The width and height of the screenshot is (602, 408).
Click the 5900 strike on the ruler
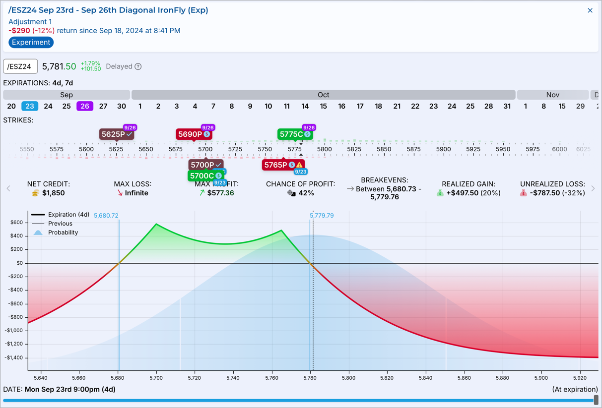(x=443, y=149)
